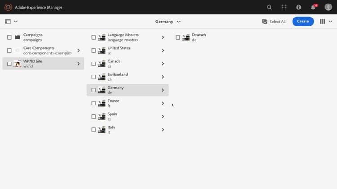Open the notifications bell icon
This screenshot has width=337, height=189.
(313, 7)
